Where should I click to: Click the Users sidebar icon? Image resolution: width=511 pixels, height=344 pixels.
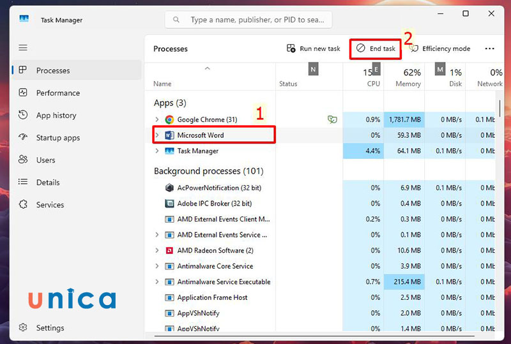(23, 160)
